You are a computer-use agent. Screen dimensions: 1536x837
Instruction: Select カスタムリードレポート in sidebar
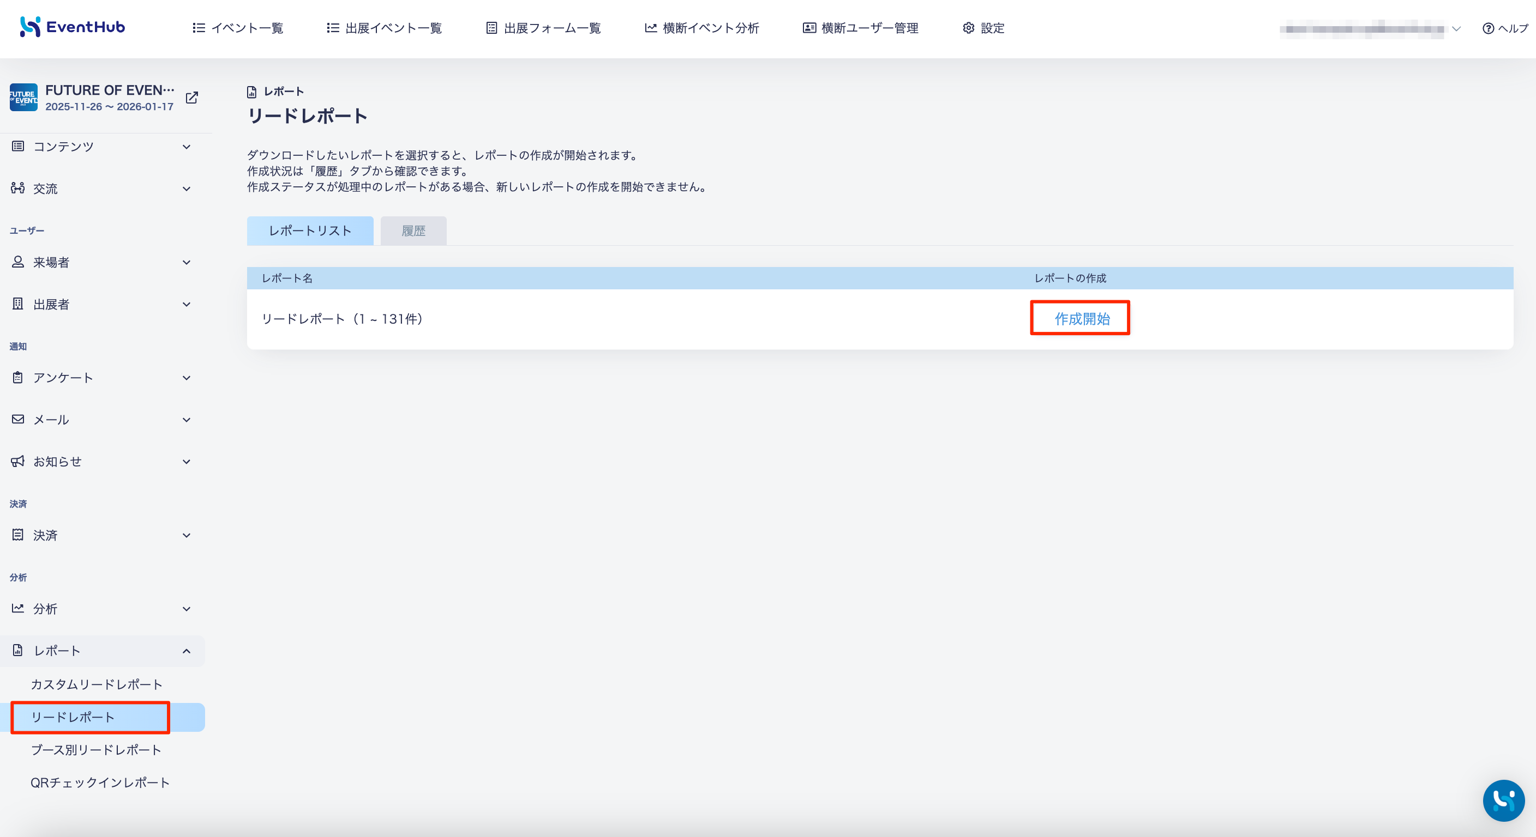click(x=97, y=684)
